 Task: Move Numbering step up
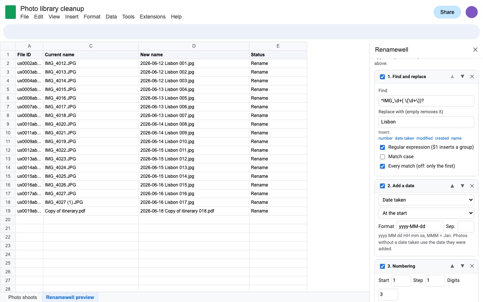point(452,266)
